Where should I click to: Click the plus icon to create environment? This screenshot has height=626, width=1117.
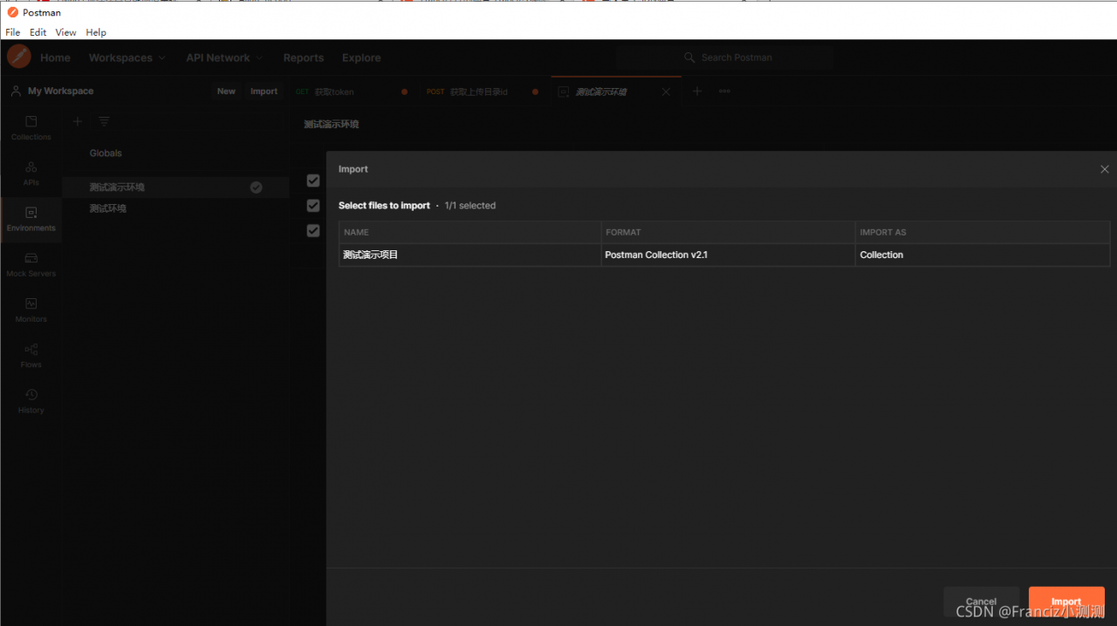78,121
